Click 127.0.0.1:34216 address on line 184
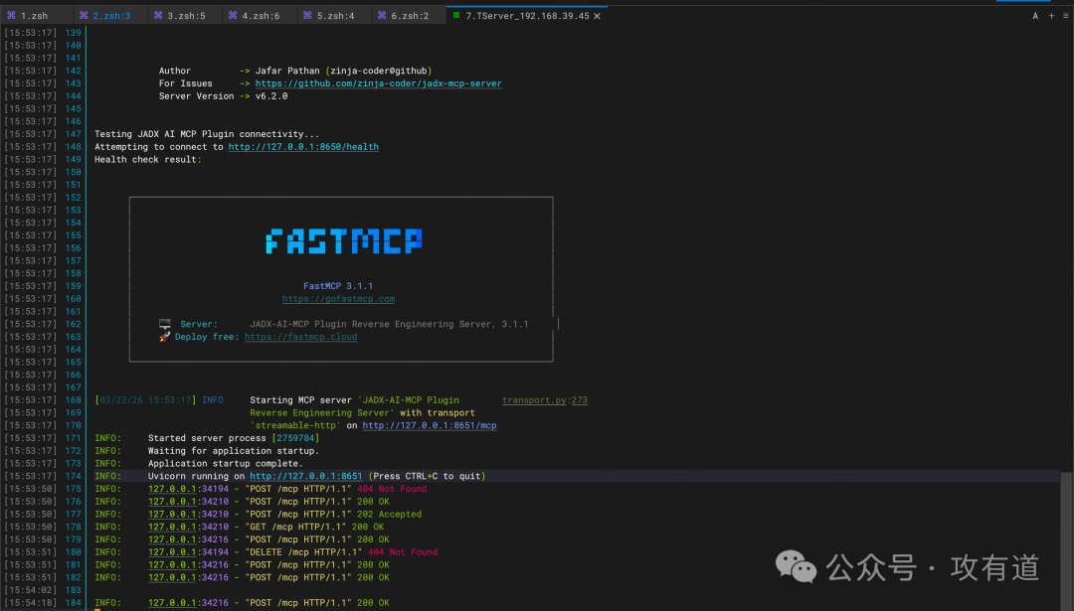The image size is (1074, 611). (188, 603)
